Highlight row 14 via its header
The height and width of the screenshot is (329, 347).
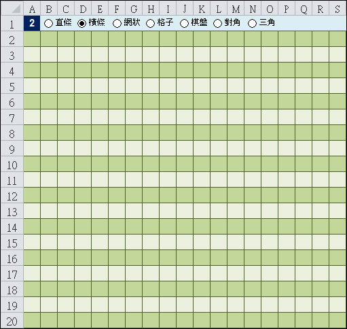pyautogui.click(x=12, y=226)
